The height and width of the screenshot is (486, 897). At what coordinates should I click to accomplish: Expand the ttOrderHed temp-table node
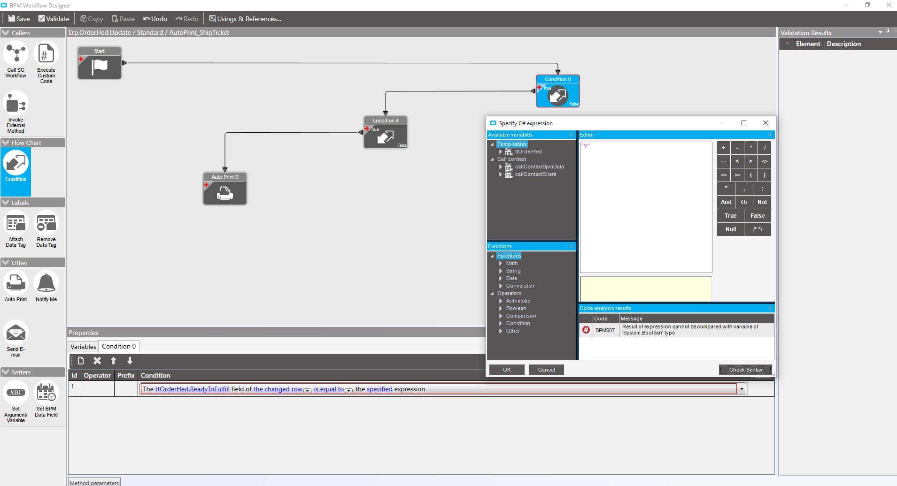[501, 152]
